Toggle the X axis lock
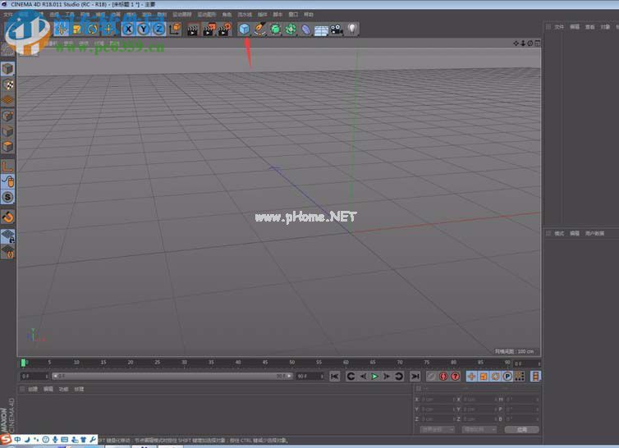This screenshot has width=619, height=448. [x=128, y=30]
